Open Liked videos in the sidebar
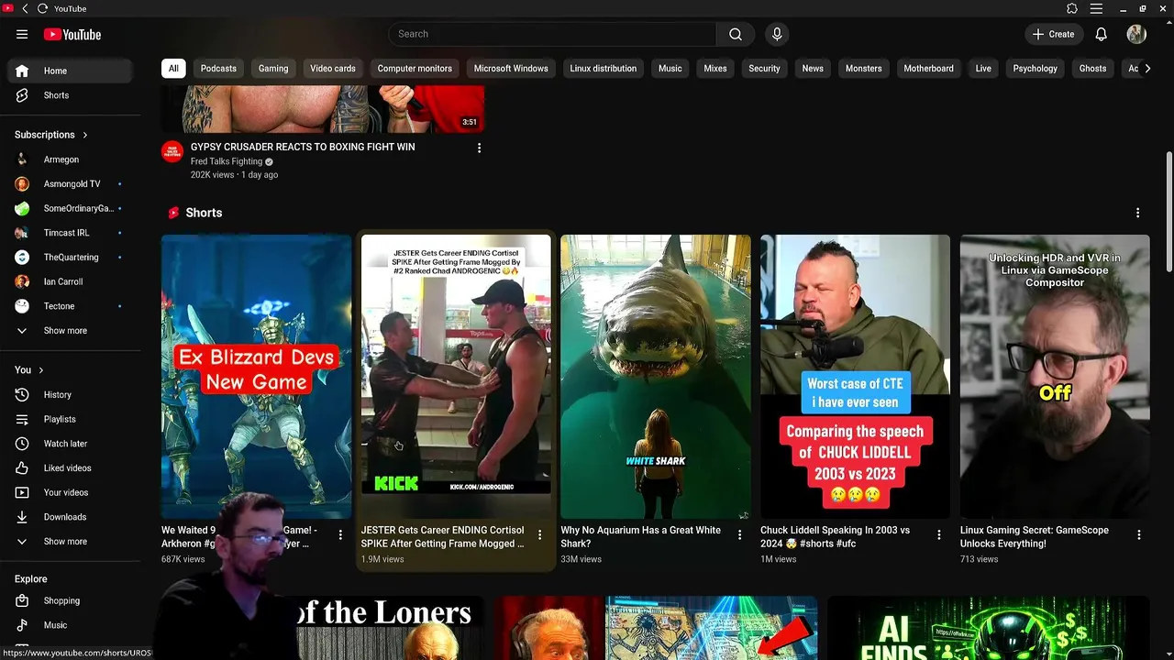Image resolution: width=1174 pixels, height=660 pixels. pyautogui.click(x=71, y=467)
